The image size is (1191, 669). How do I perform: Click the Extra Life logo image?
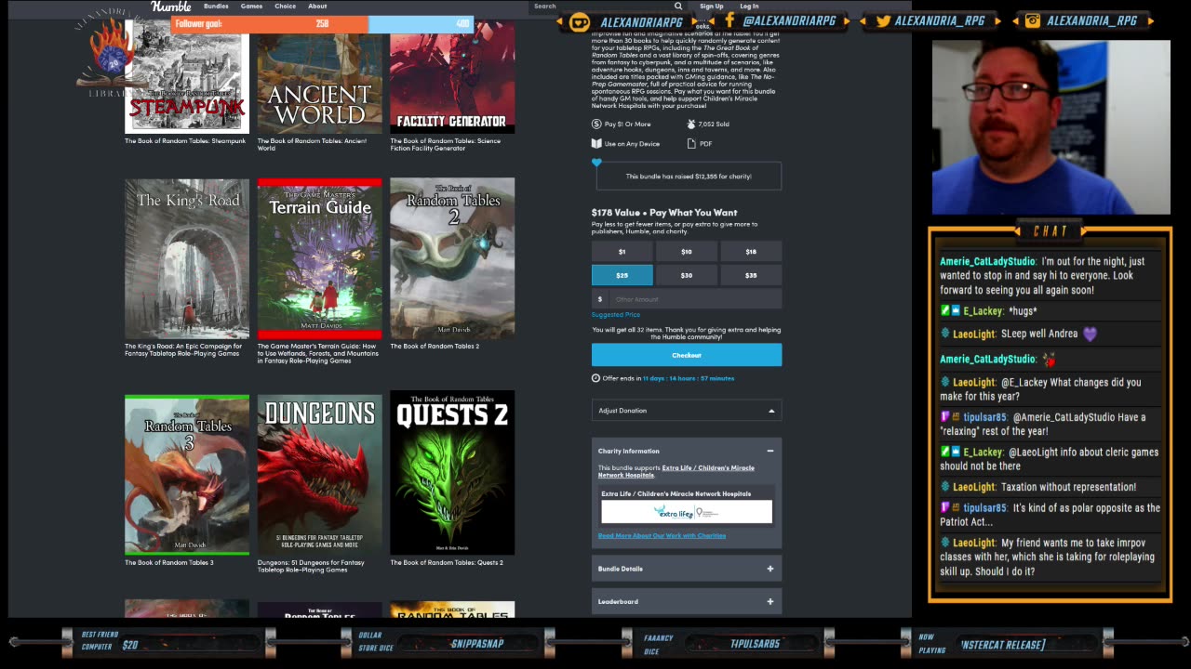[x=687, y=512]
